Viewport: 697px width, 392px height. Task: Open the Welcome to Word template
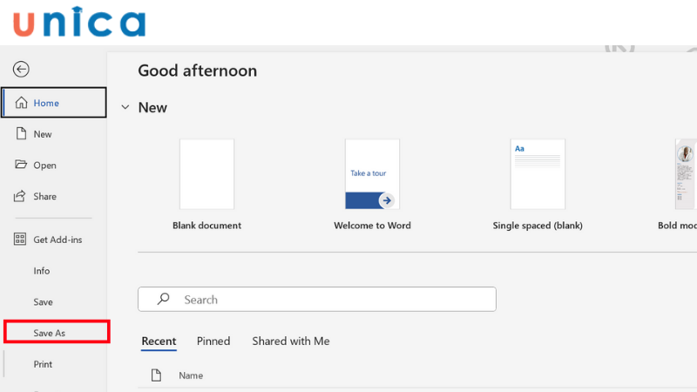click(x=372, y=175)
